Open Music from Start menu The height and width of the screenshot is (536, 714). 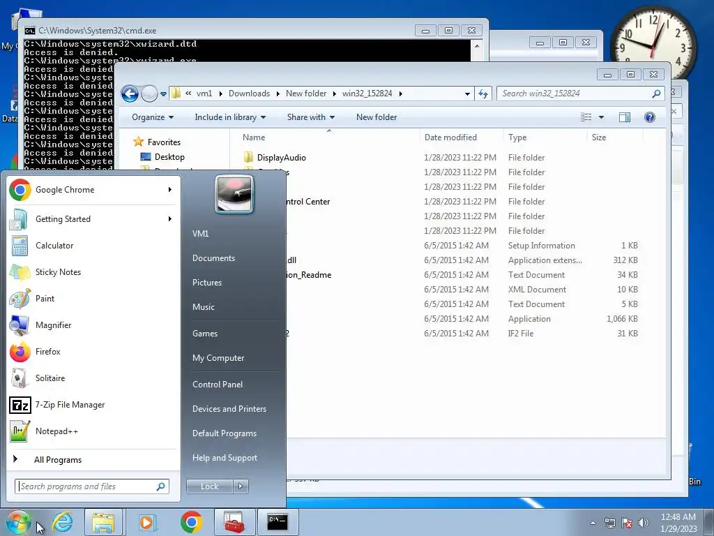click(x=203, y=307)
